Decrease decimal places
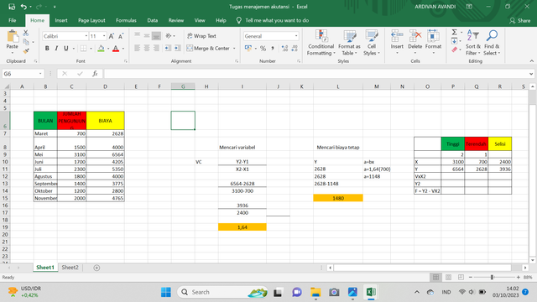This screenshot has height=302, width=537. [295, 49]
